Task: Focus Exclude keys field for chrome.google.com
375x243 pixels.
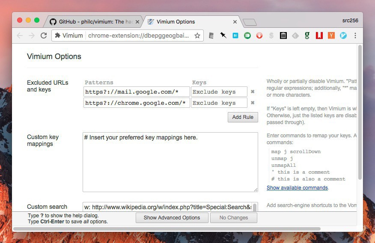Action: [219, 103]
